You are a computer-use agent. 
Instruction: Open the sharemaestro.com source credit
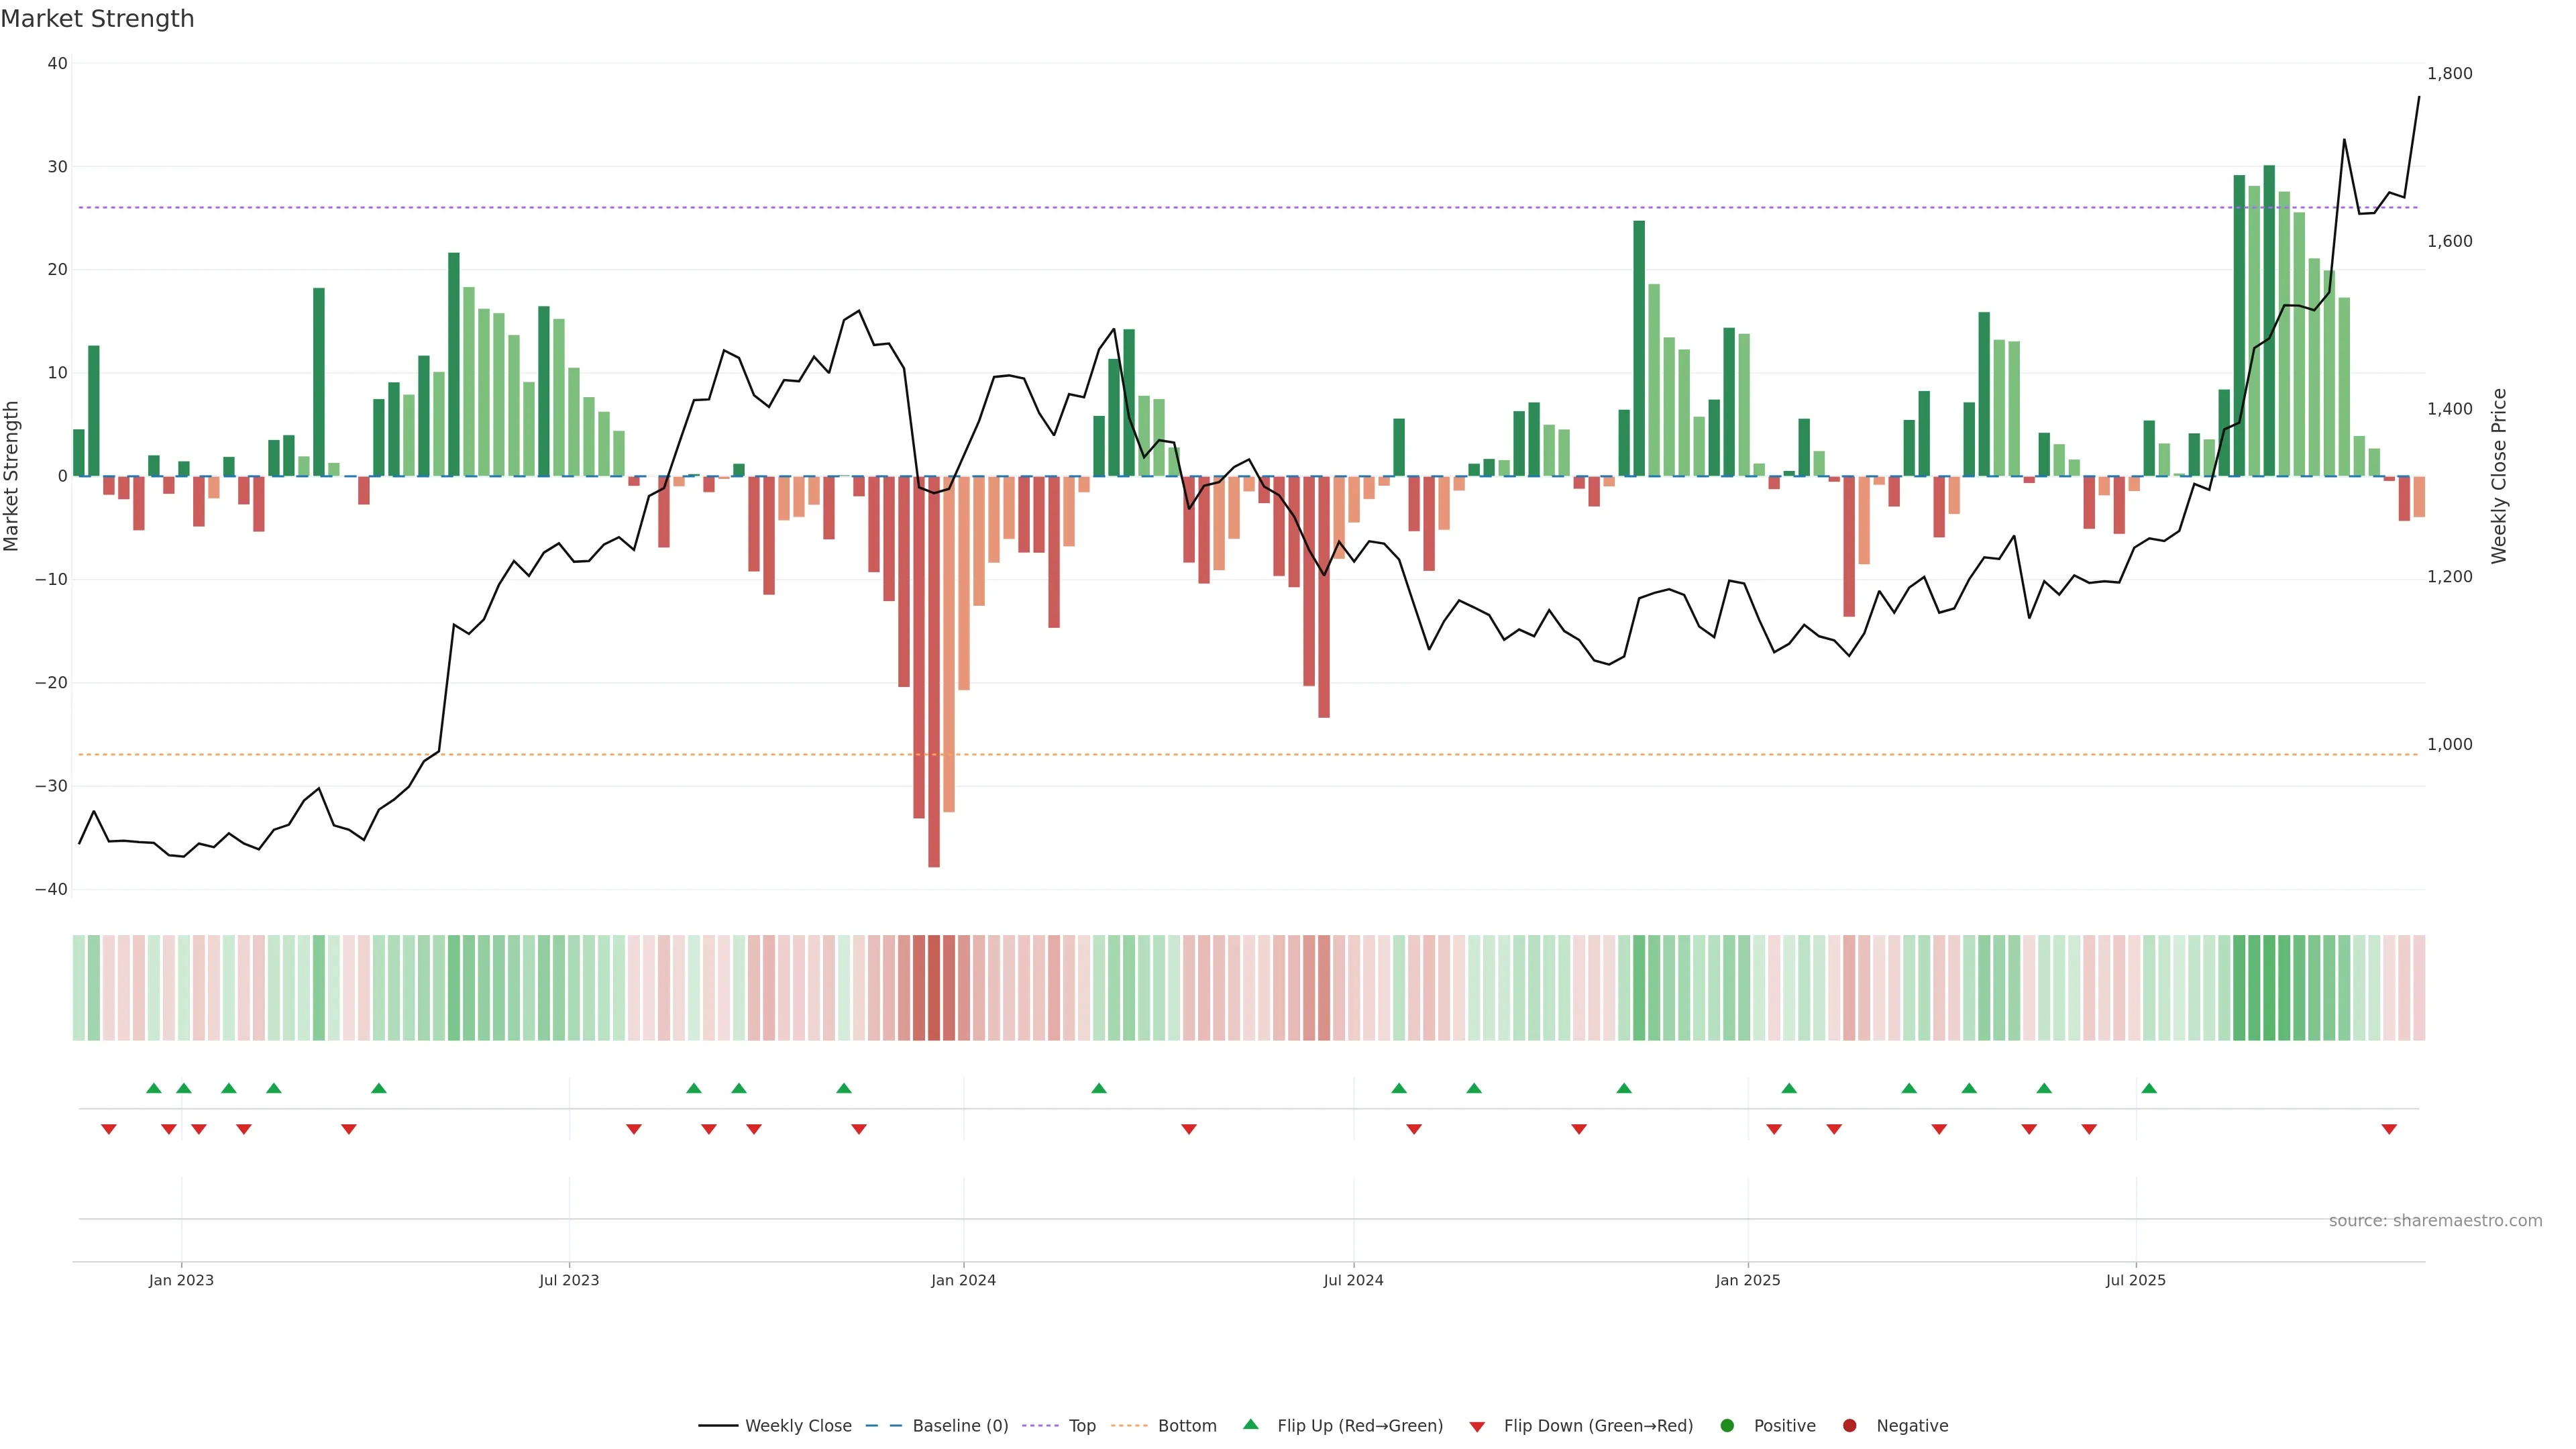click(2435, 1221)
